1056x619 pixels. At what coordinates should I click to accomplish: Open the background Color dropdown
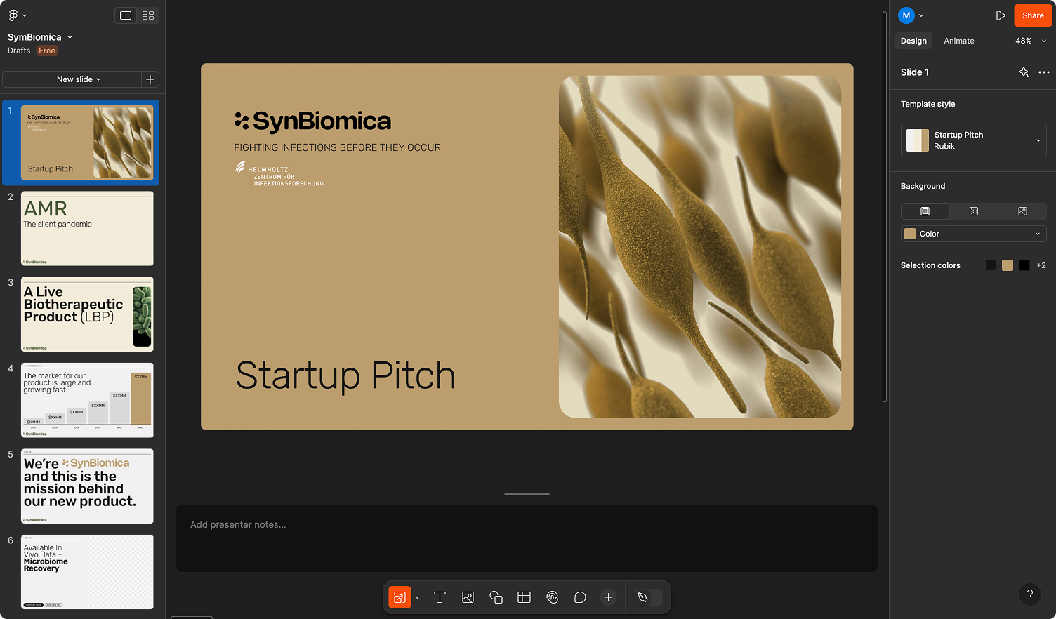[974, 234]
